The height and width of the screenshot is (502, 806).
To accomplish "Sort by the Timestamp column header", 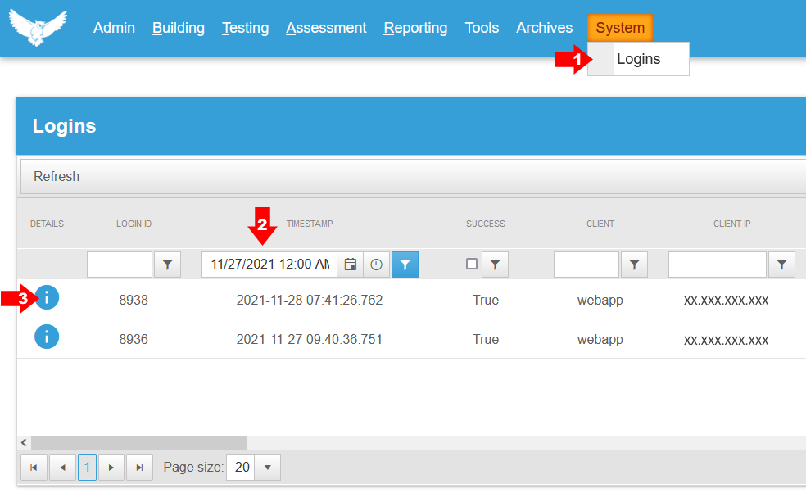I will click(x=310, y=224).
